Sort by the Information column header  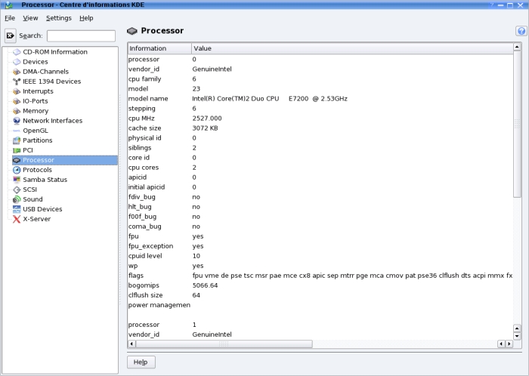[159, 48]
